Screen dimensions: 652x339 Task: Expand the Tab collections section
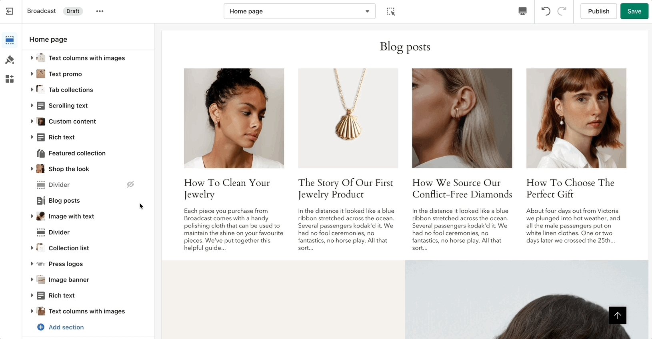coord(32,90)
